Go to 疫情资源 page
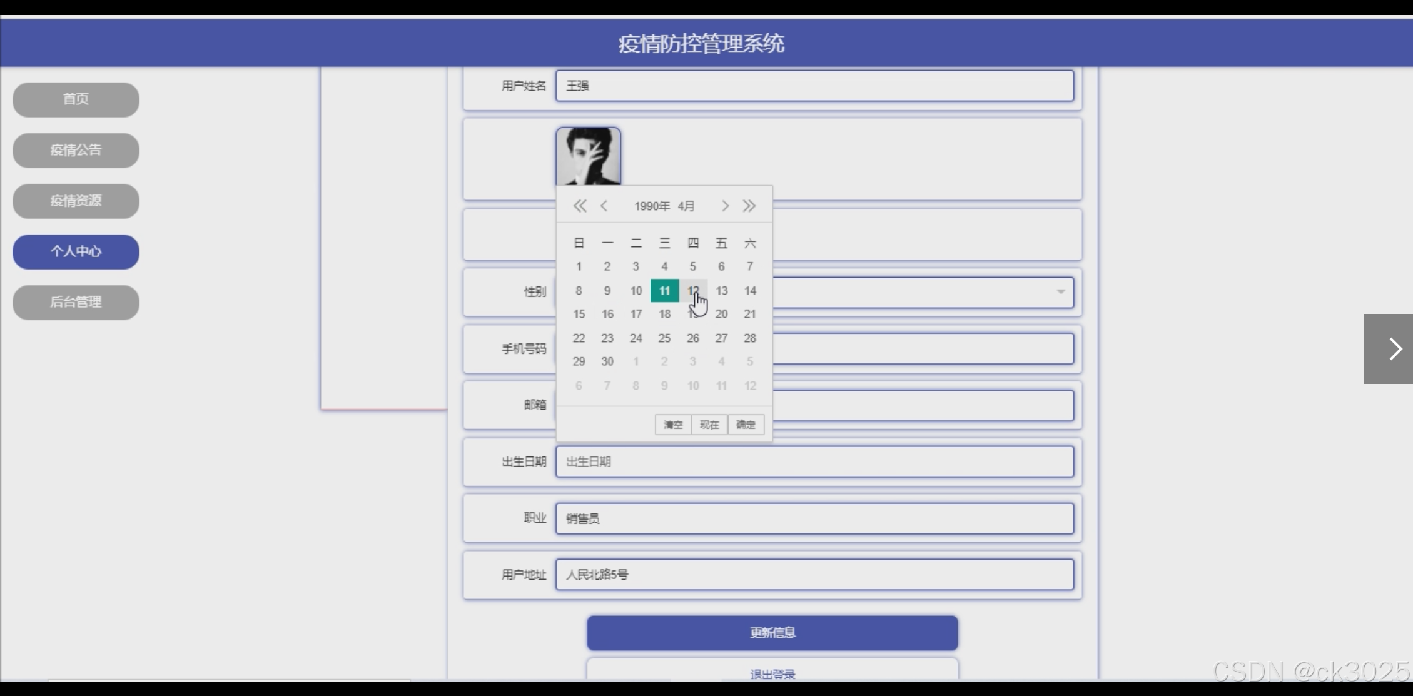 coord(76,201)
